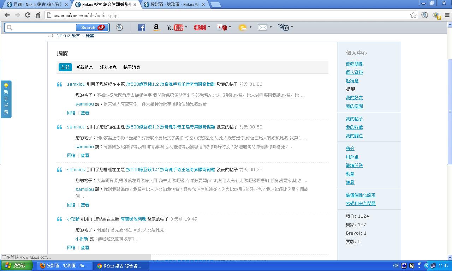Image resolution: width=452 pixels, height=271 pixels.
Task: Bookmark page with the star icon
Action: click(413, 15)
